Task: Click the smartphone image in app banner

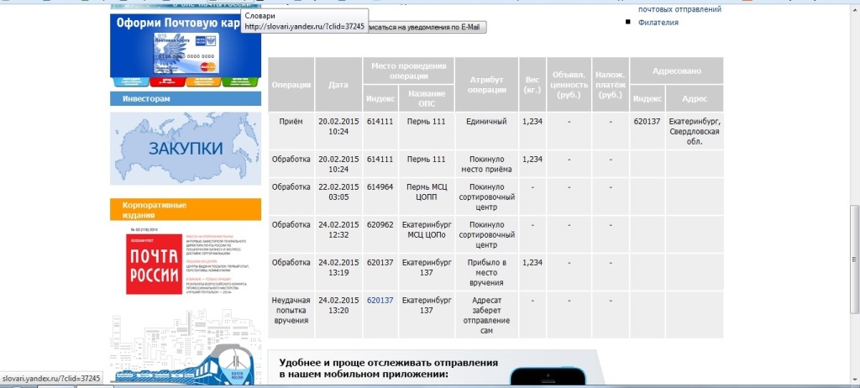Action: (548, 376)
